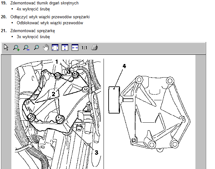The height and width of the screenshot is (169, 215).
Task: Print the diagram with the printer icon
Action: click(94, 48)
